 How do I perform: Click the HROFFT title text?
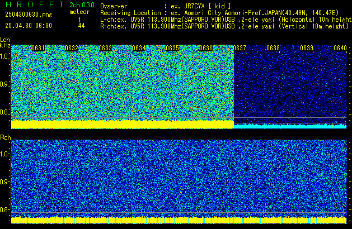click(x=35, y=4)
